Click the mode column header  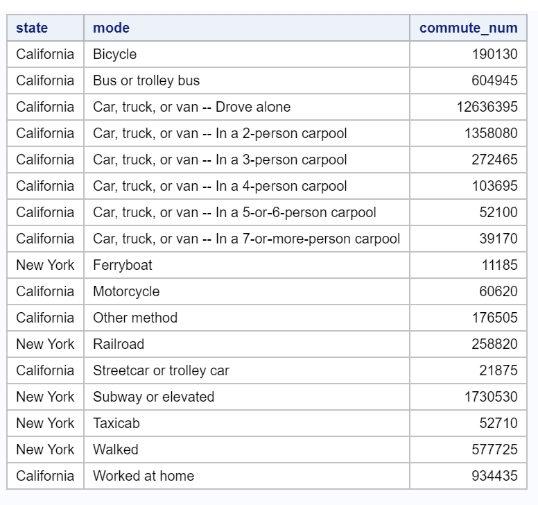[x=111, y=28]
